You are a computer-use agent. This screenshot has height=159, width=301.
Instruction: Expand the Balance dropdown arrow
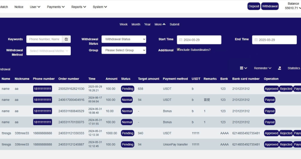[x=300, y=8]
